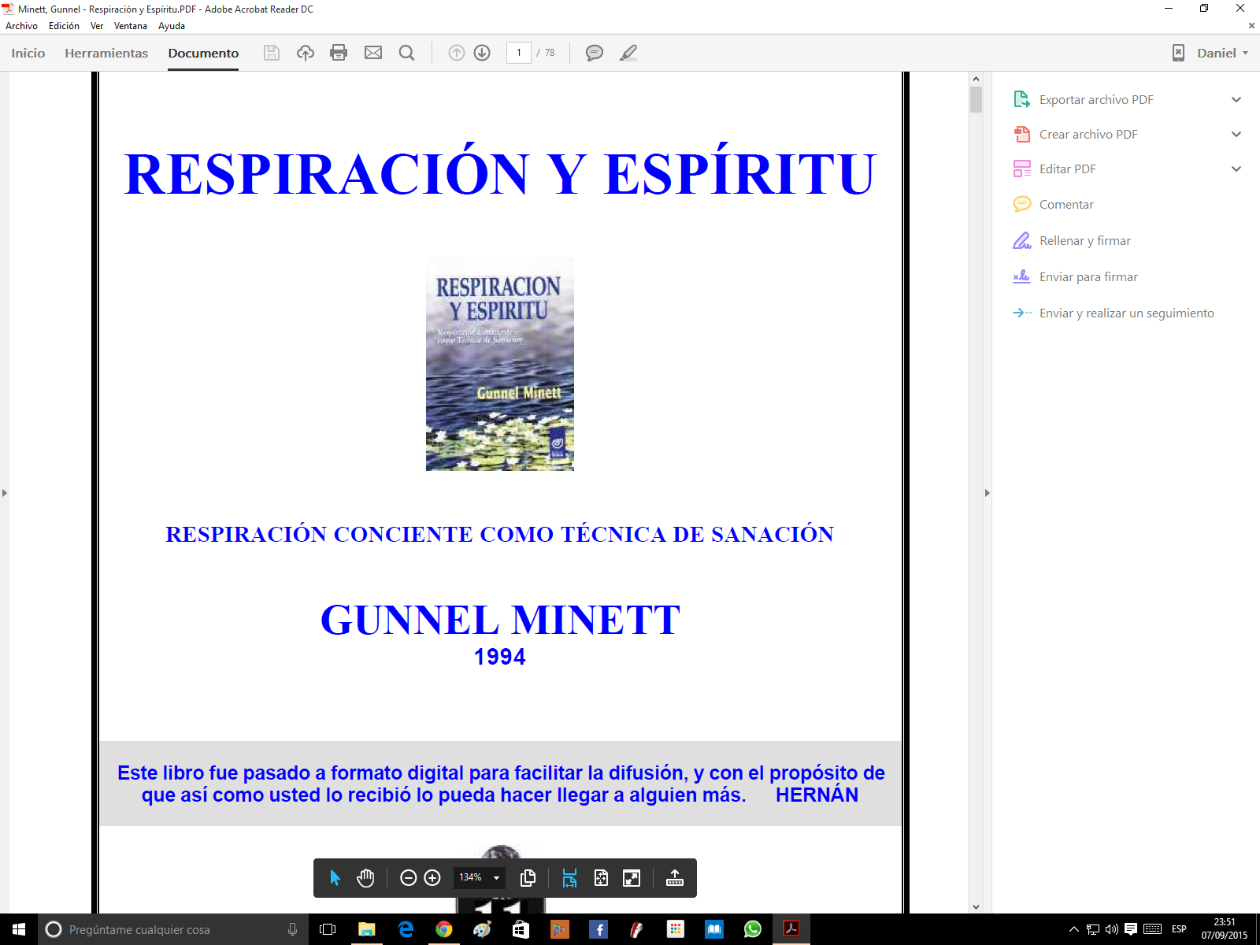Dock the floating toolbar icon
Image resolution: width=1260 pixels, height=945 pixels.
point(675,877)
